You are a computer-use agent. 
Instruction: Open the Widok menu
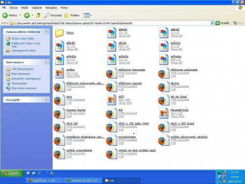point(24,8)
